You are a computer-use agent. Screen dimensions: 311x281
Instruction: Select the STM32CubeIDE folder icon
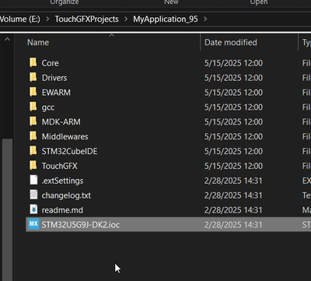click(x=33, y=151)
